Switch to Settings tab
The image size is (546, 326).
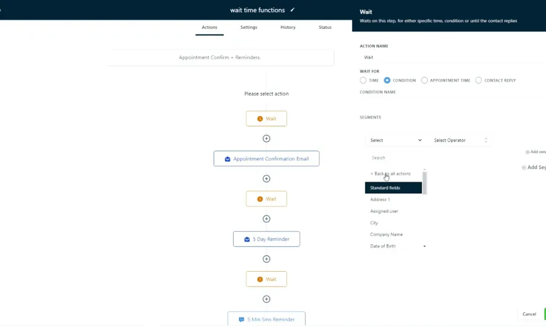248,27
